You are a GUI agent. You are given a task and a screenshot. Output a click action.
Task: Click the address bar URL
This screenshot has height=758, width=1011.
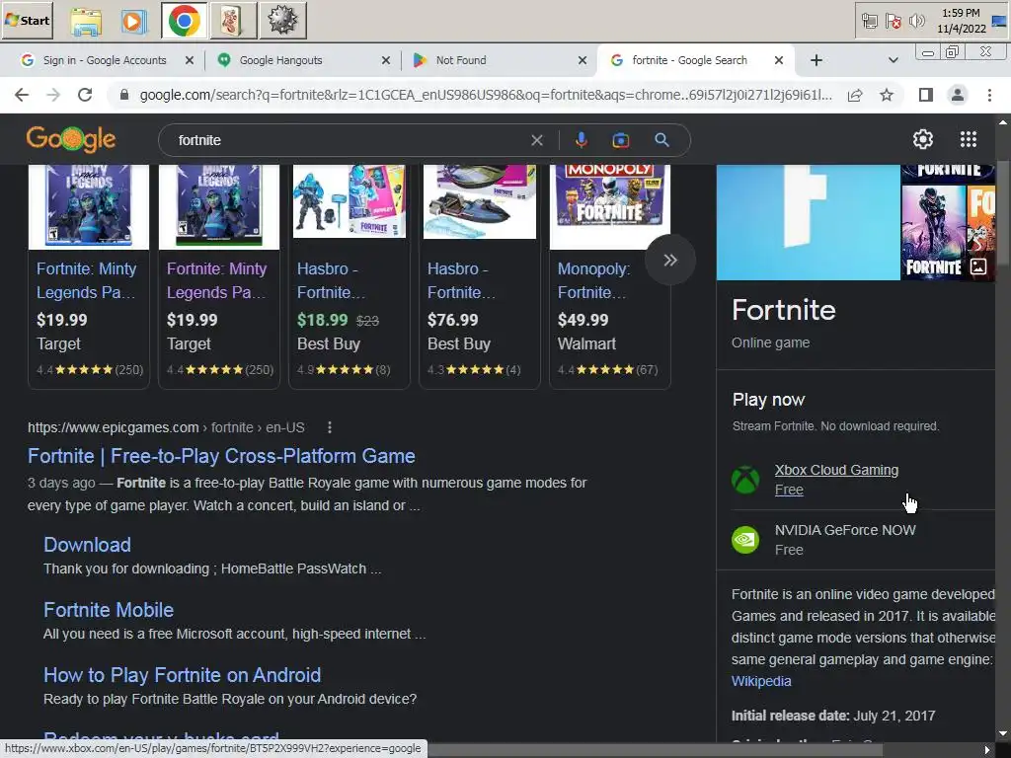486,96
